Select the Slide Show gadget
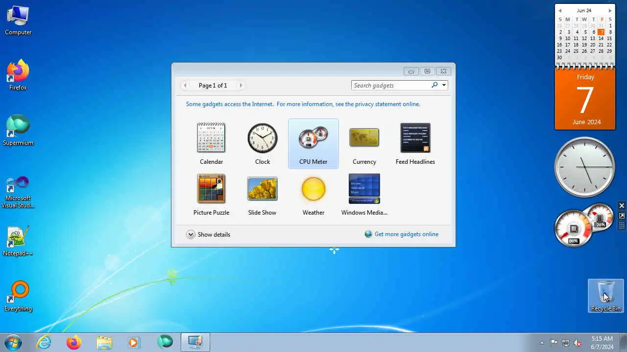The image size is (627, 352). (262, 195)
